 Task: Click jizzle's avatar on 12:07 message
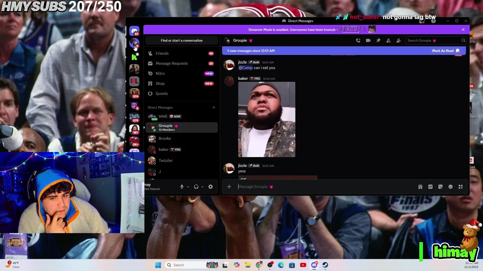[x=229, y=168]
